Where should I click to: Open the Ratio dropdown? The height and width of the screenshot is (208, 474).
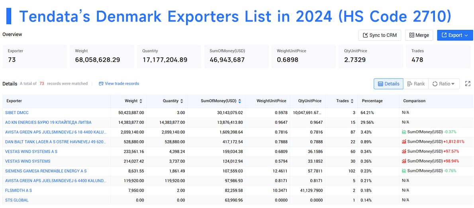[x=443, y=84]
